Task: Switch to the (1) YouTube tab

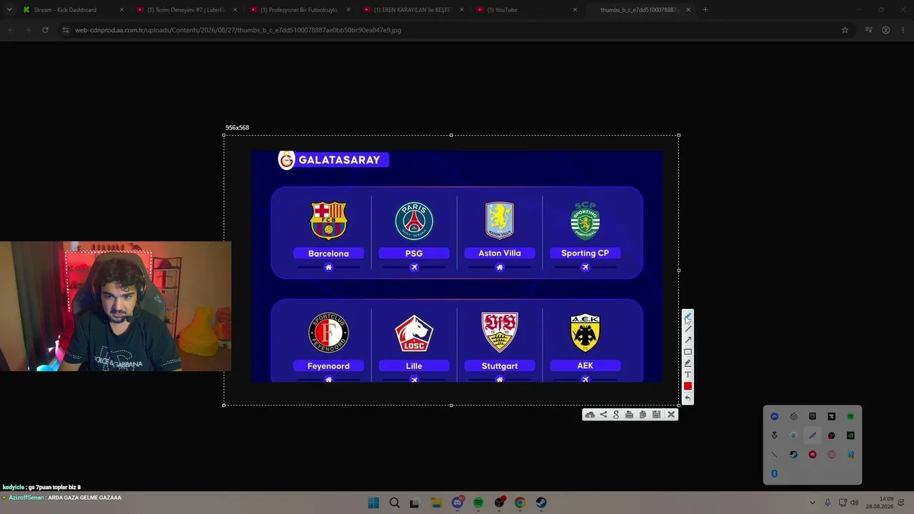Action: point(527,10)
